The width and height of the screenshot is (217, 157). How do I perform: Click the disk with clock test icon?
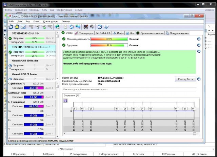point(38,27)
